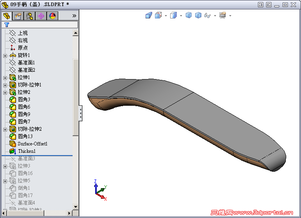Image resolution: width=301 pixels, height=218 pixels.
Task: Click the display style icon
Action: coord(173,15)
